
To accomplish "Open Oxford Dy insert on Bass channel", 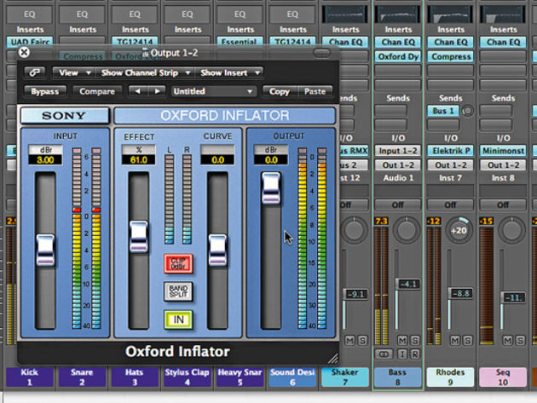I will click(x=398, y=56).
